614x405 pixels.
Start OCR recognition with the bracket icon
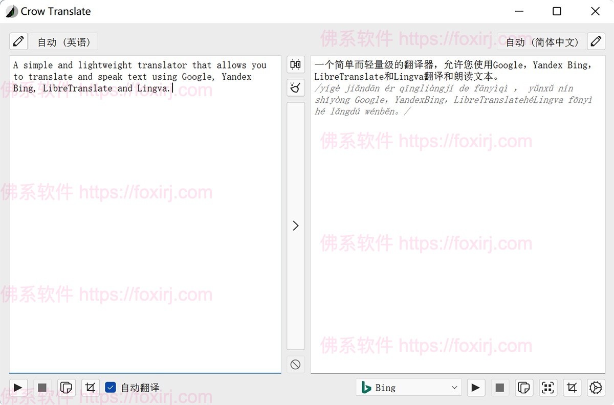[547, 388]
